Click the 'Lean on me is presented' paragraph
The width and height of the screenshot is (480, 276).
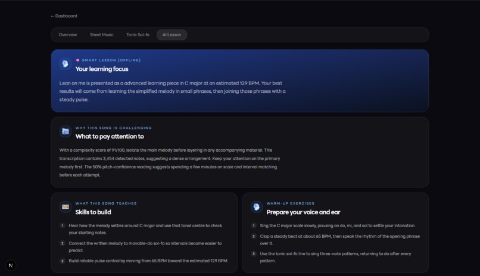[172, 92]
